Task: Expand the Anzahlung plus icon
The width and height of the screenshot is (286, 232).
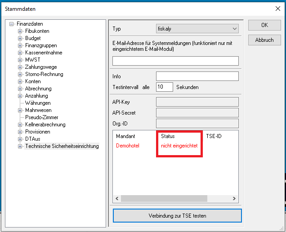Action: [20, 96]
